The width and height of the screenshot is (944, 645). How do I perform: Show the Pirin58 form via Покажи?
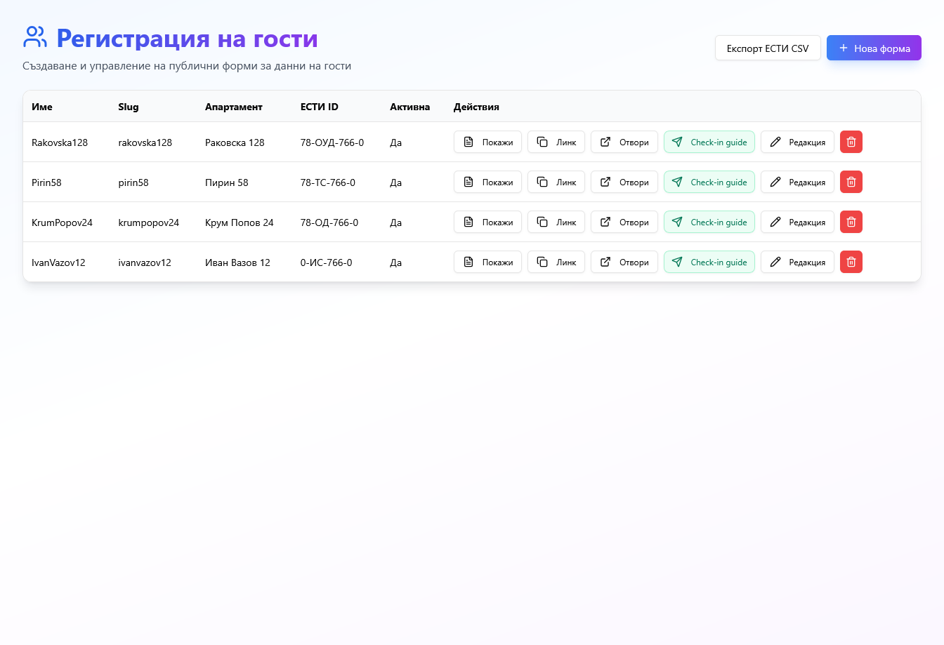[x=487, y=182]
